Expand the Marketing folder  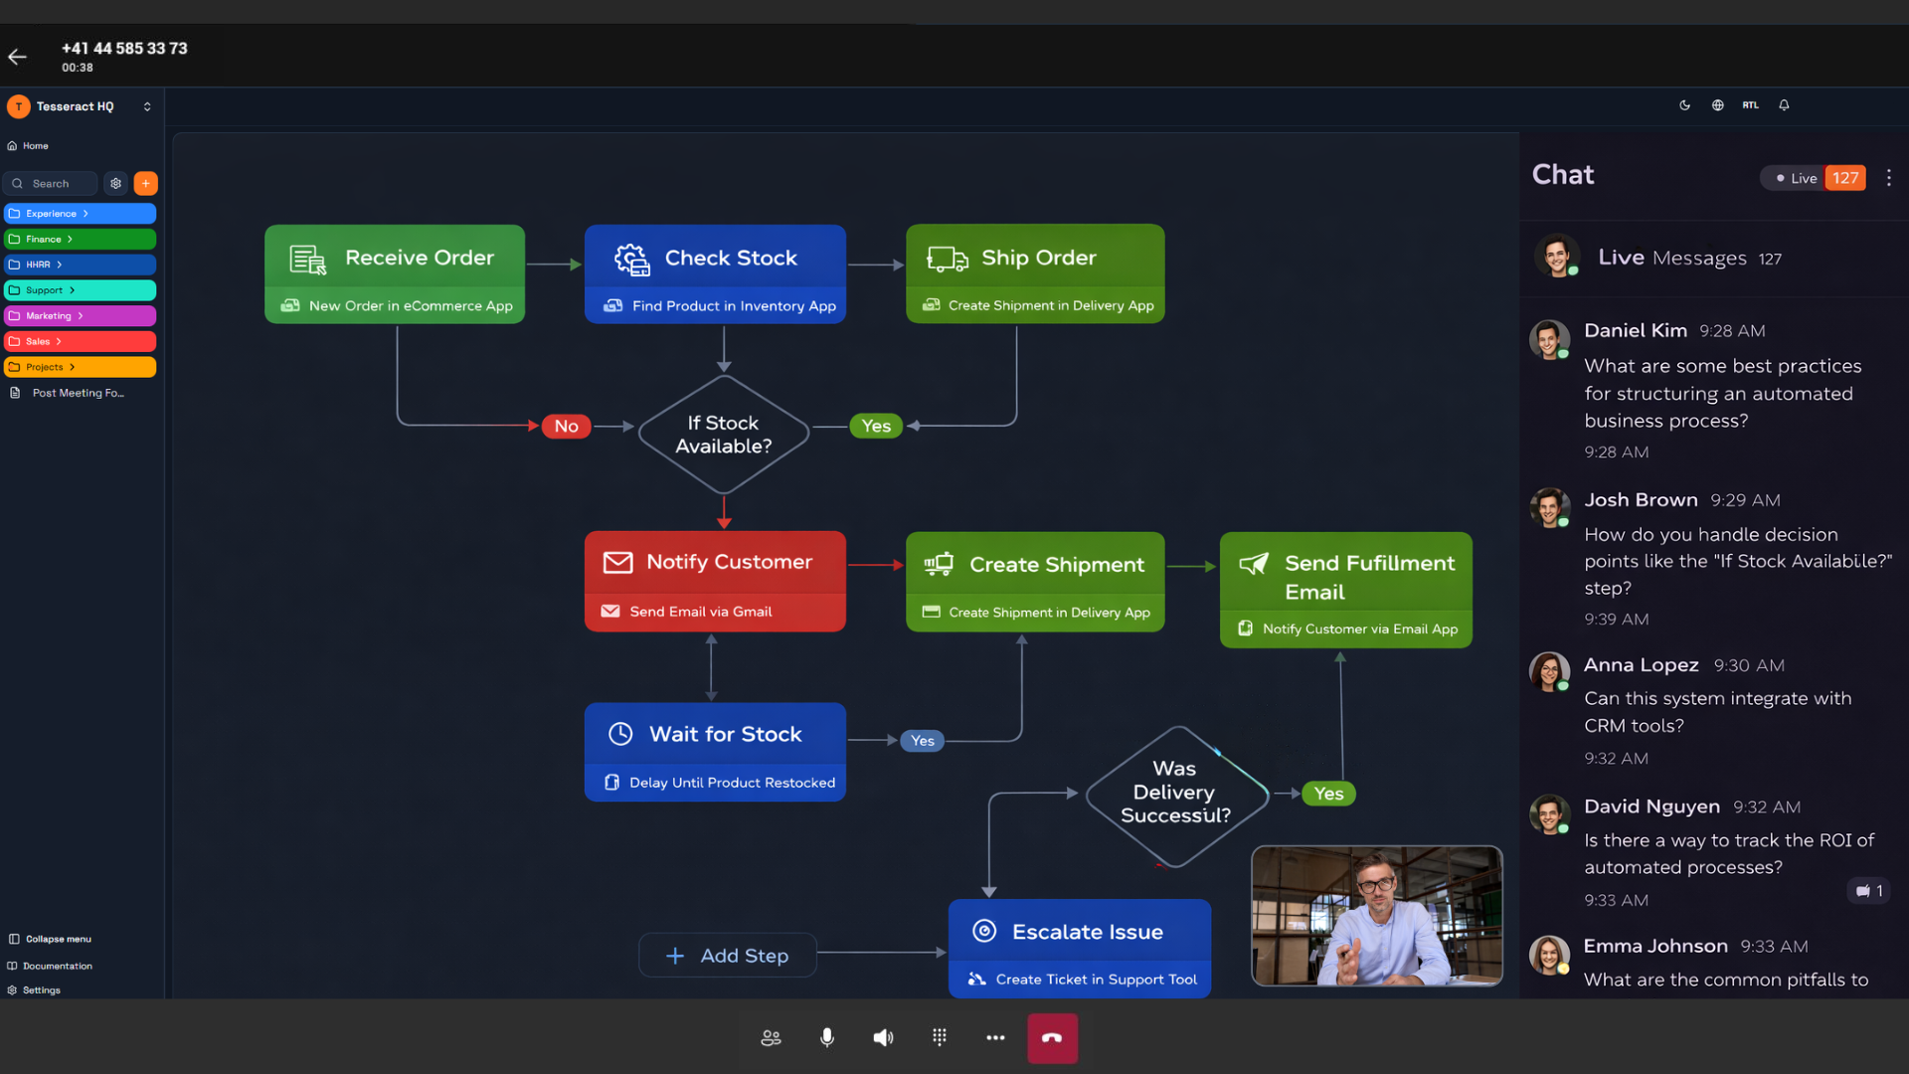tap(80, 316)
